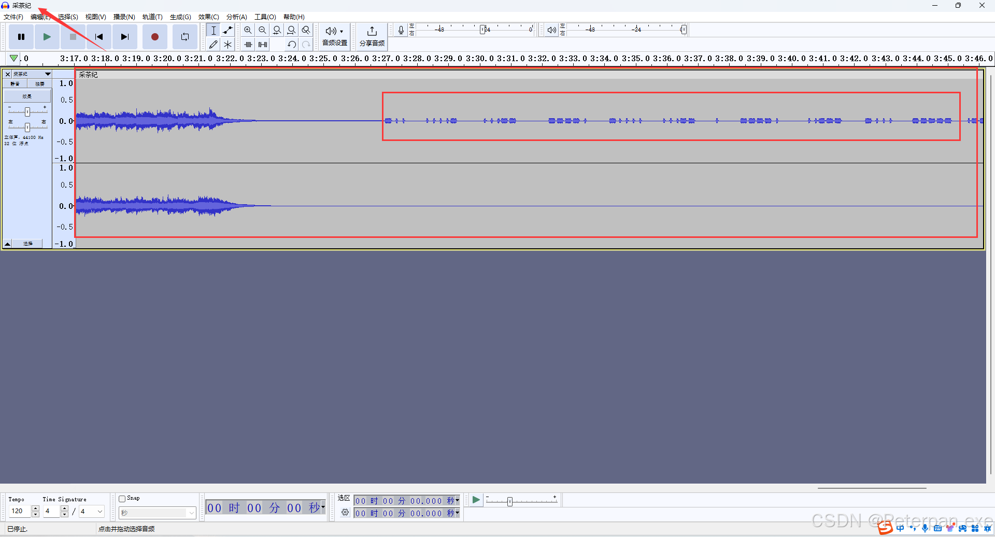Click the 分享音频 share audio button
995x537 pixels.
(x=372, y=36)
